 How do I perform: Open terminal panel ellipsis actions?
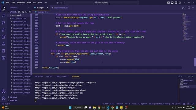click(185, 76)
